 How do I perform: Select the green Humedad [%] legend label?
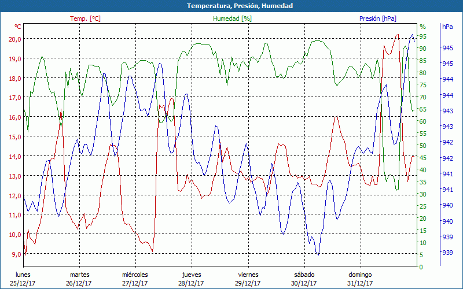[233, 18]
